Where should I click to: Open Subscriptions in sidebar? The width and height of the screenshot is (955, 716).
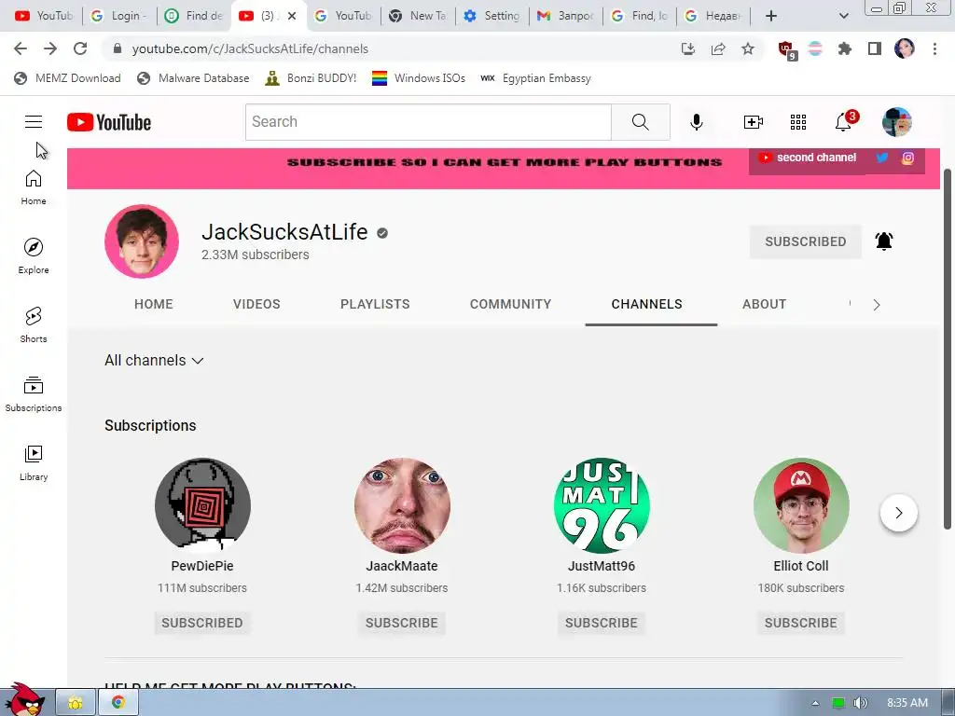point(34,394)
